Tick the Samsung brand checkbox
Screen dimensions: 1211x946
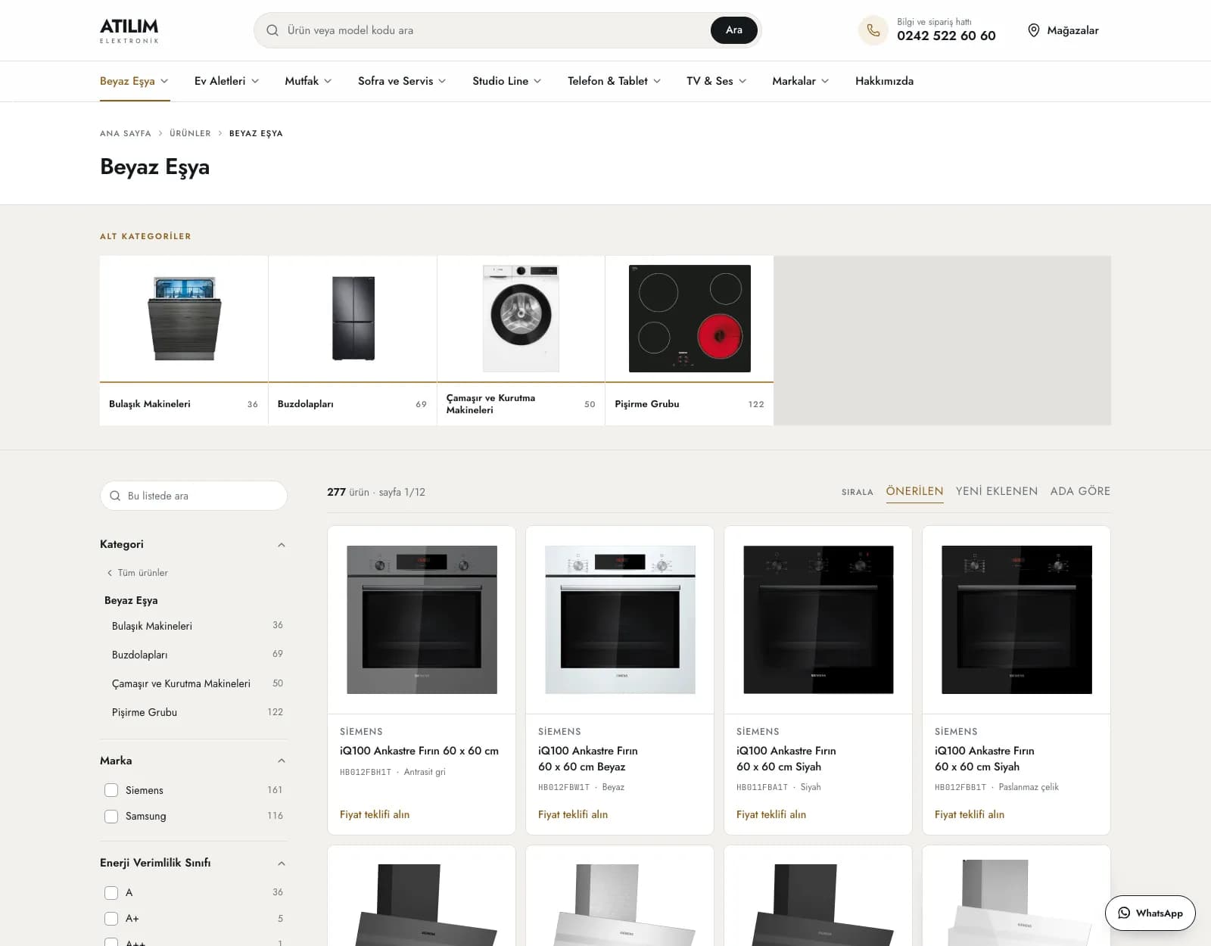point(111,817)
